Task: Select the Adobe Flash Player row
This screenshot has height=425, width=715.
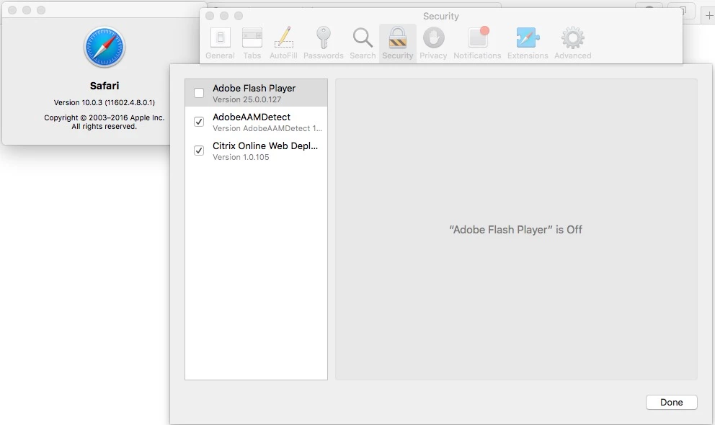Action: coord(257,93)
